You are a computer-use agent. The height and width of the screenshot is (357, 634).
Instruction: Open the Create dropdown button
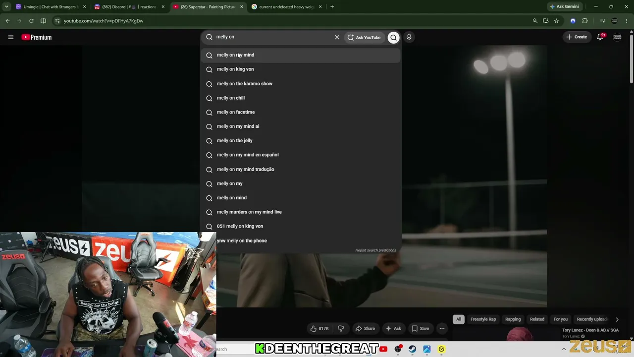click(x=577, y=37)
